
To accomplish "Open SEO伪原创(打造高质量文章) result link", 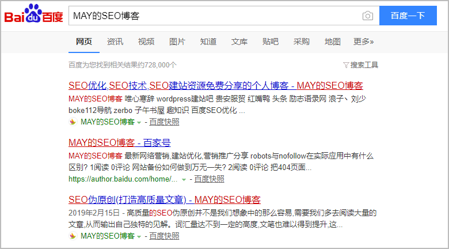I will (165, 199).
